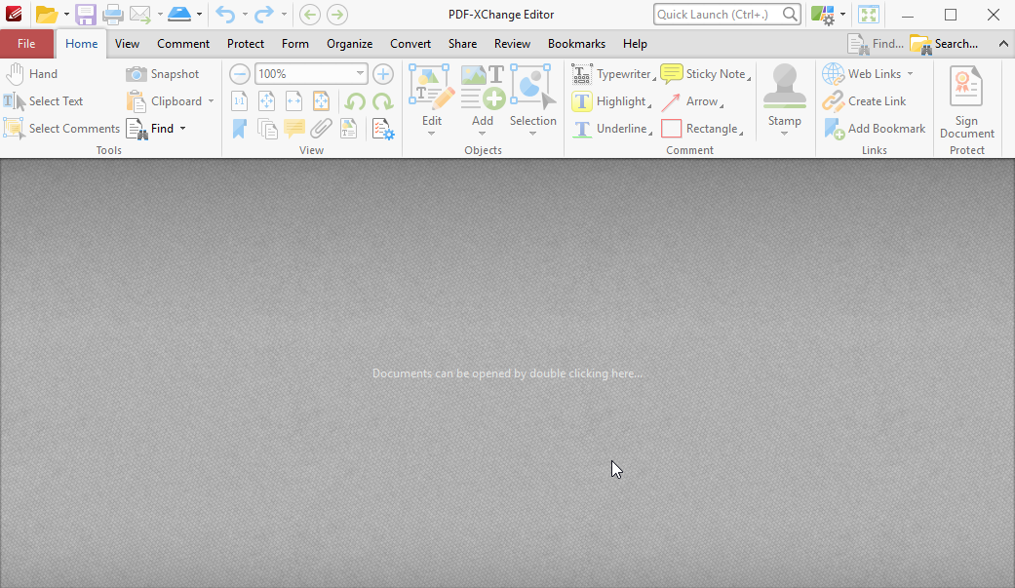Open the zoom level 100% dropdown
The image size is (1015, 588).
tap(360, 74)
